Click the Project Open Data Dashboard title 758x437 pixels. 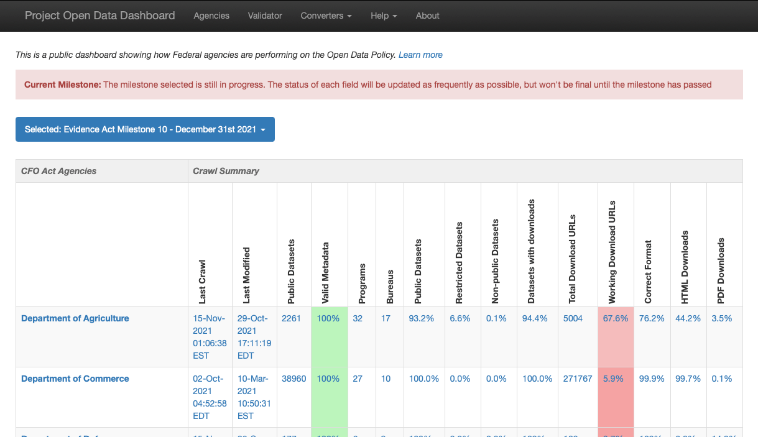tap(99, 16)
